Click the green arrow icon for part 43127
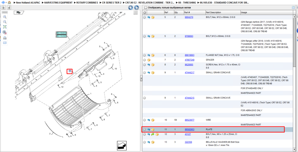The height and width of the screenshot is (152, 298). click(153, 134)
